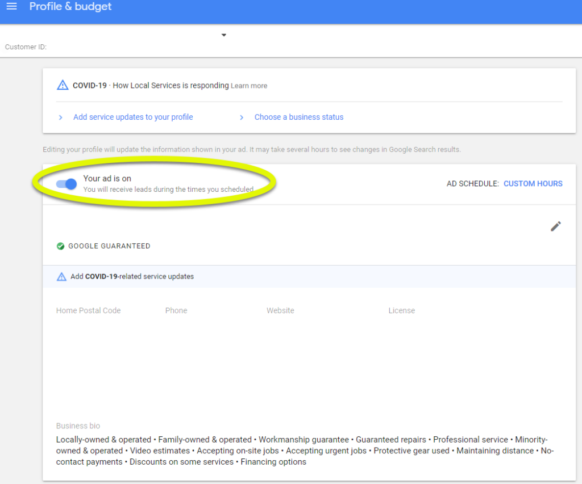Open the edit pencil icon for profile details
Screen dimensions: 582x484
[555, 226]
